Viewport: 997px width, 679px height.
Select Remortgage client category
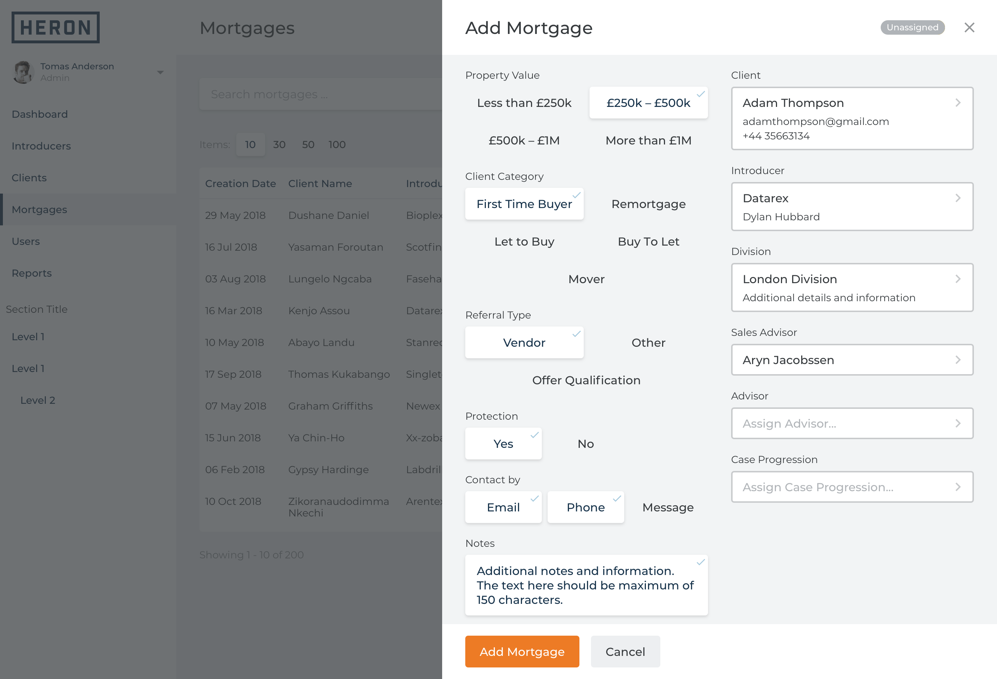tap(648, 204)
